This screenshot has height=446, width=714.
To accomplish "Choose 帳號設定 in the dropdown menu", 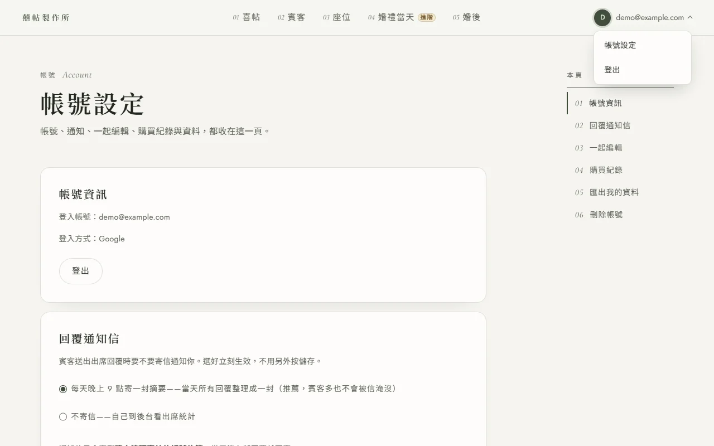I will (643, 45).
